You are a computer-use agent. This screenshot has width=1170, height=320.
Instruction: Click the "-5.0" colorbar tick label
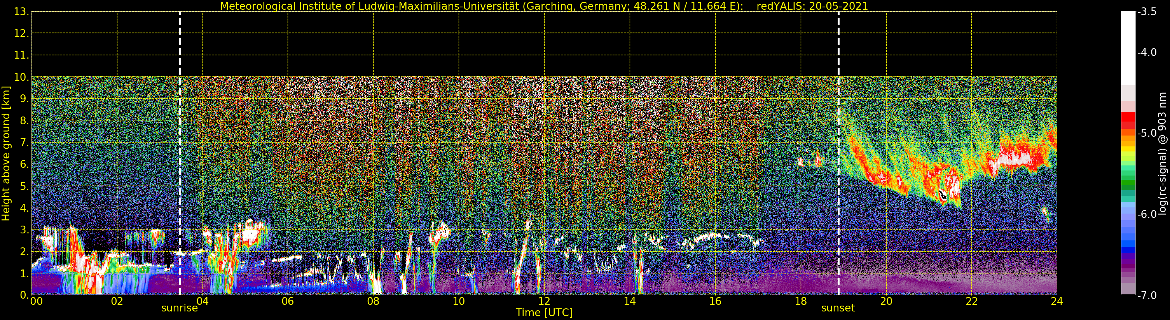[x=1147, y=134]
